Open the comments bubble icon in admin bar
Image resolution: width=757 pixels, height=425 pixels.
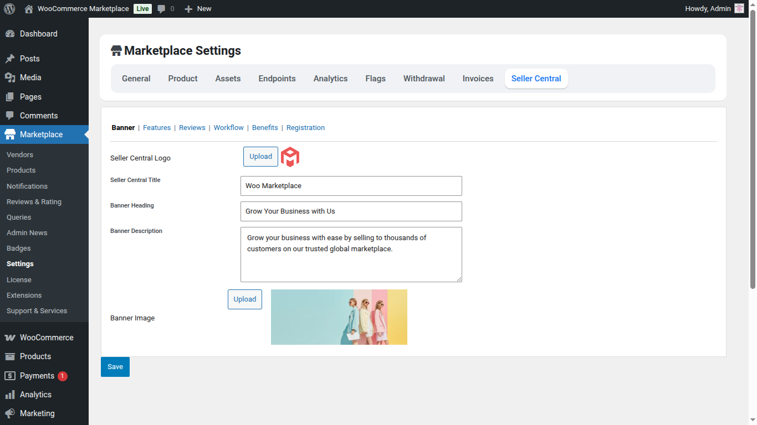tap(161, 9)
